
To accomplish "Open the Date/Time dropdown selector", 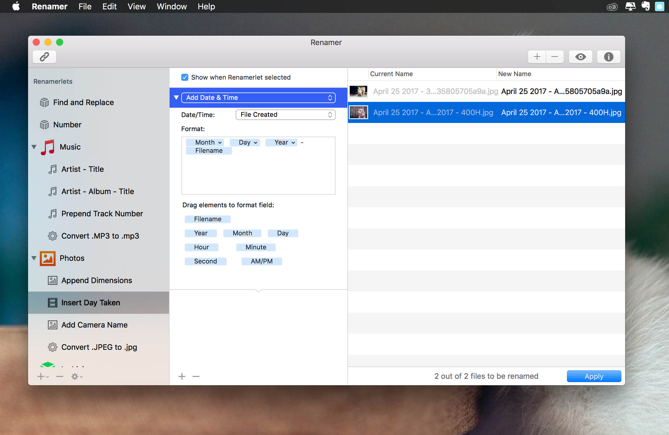I will click(x=284, y=114).
